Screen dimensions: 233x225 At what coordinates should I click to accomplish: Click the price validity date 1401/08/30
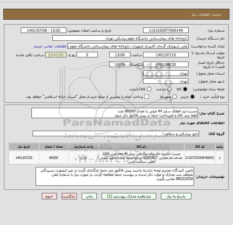[166, 64]
